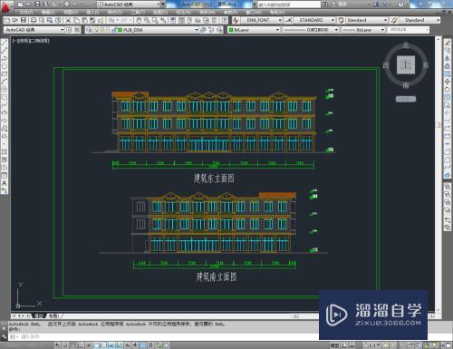Select the Multiline Text A tool
Screen dimensions: 453x349
point(5,183)
